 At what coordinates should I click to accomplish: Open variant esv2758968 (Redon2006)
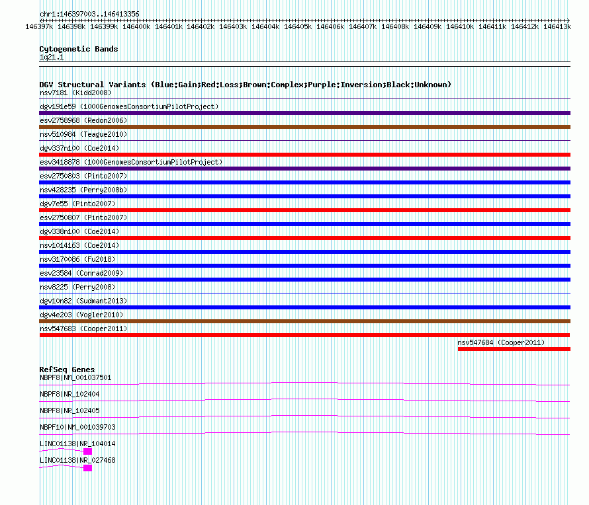(83, 120)
